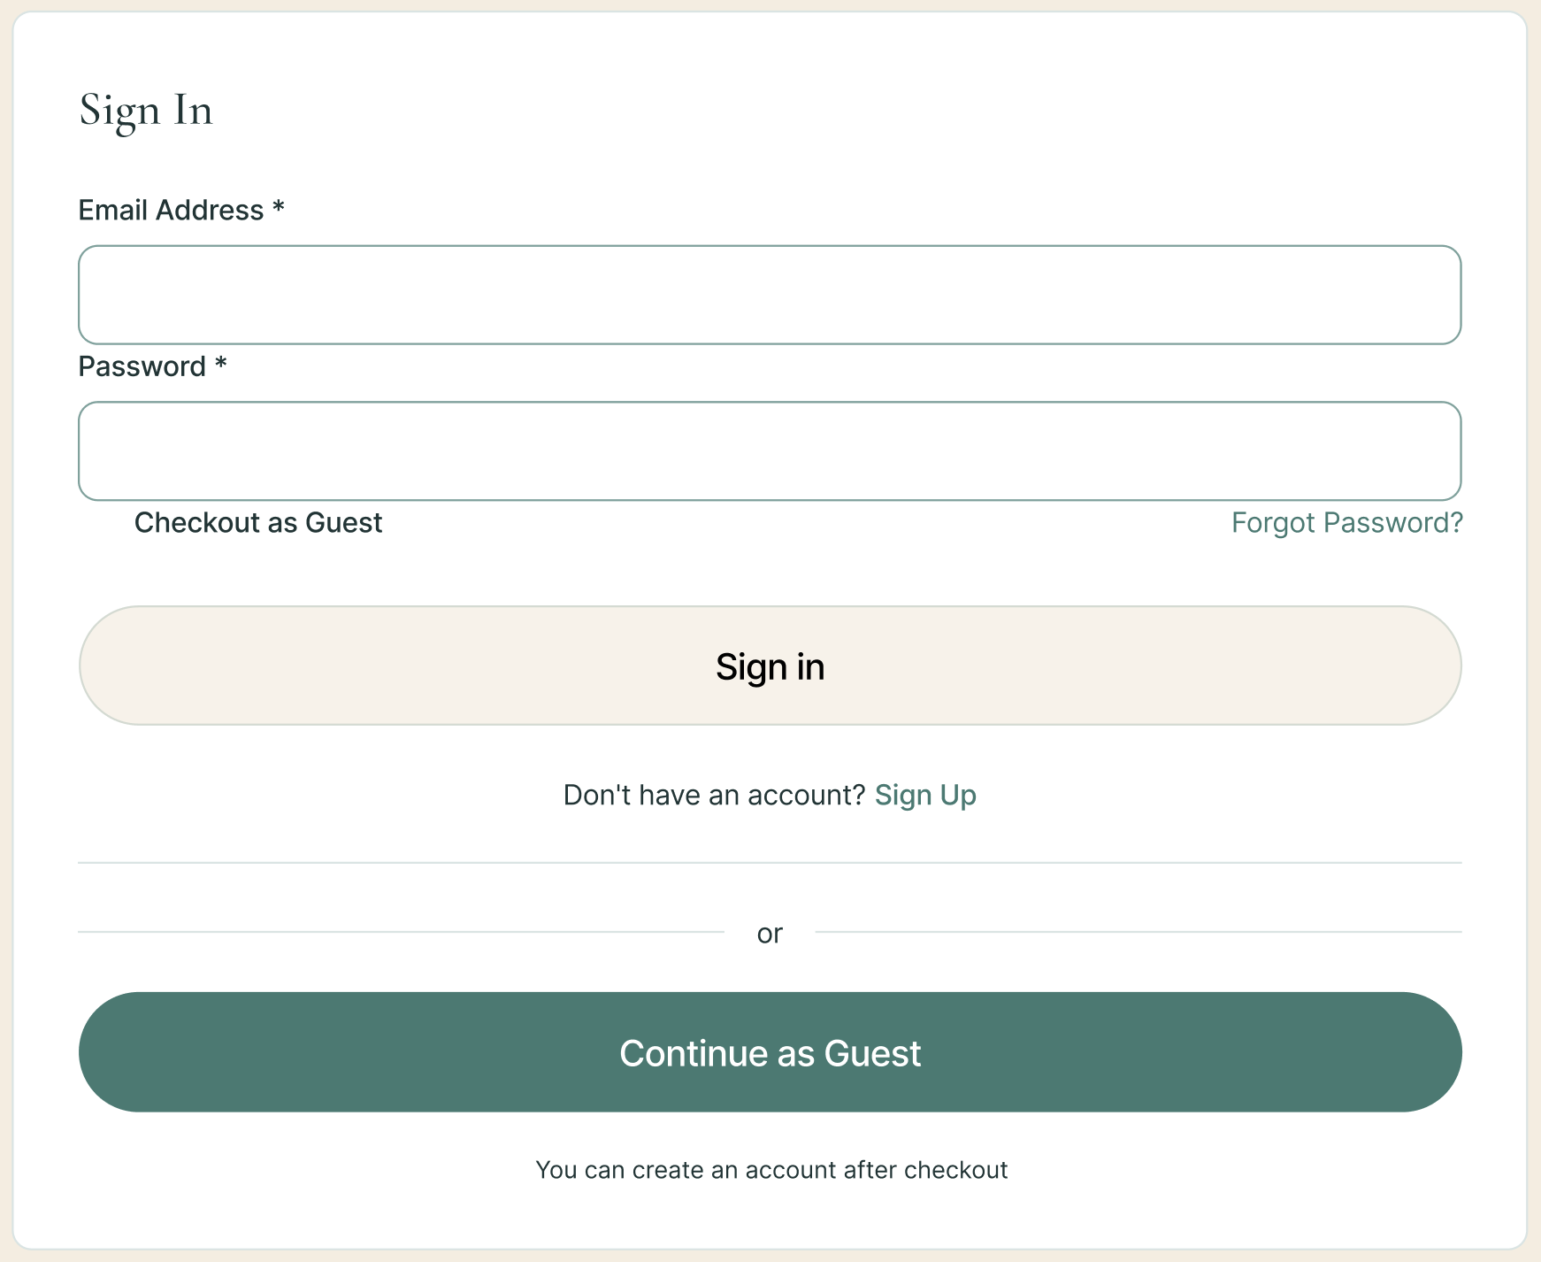Click into the Email Address input field
Viewport: 1541px width, 1262px height.
tap(770, 295)
